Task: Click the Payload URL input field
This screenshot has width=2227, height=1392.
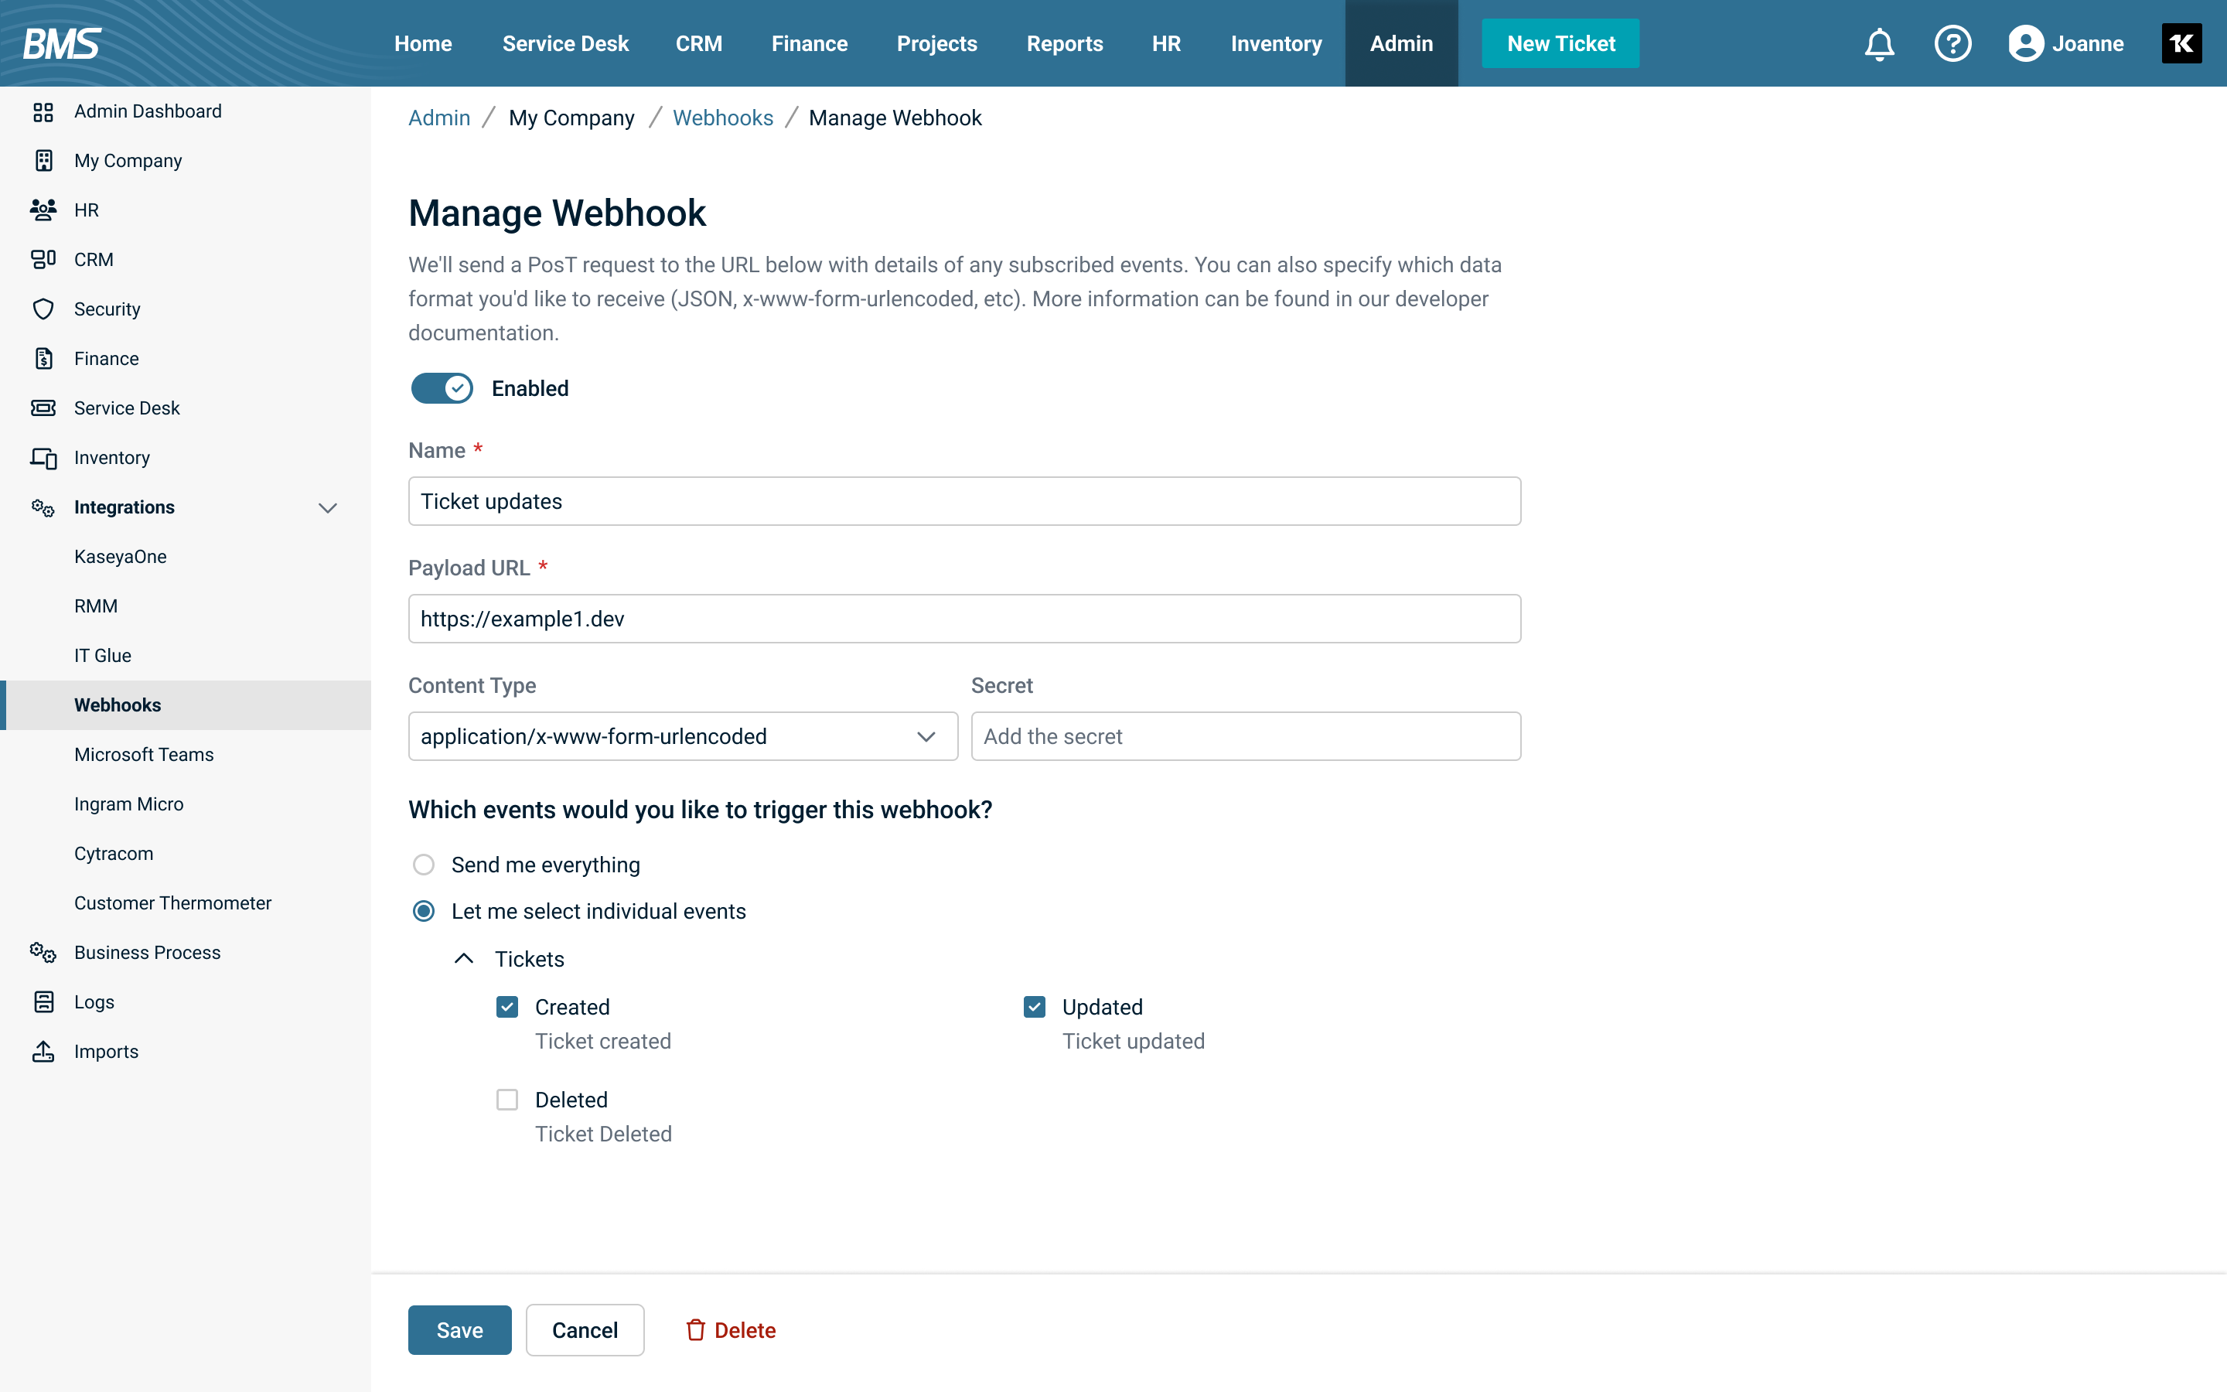Action: (964, 619)
